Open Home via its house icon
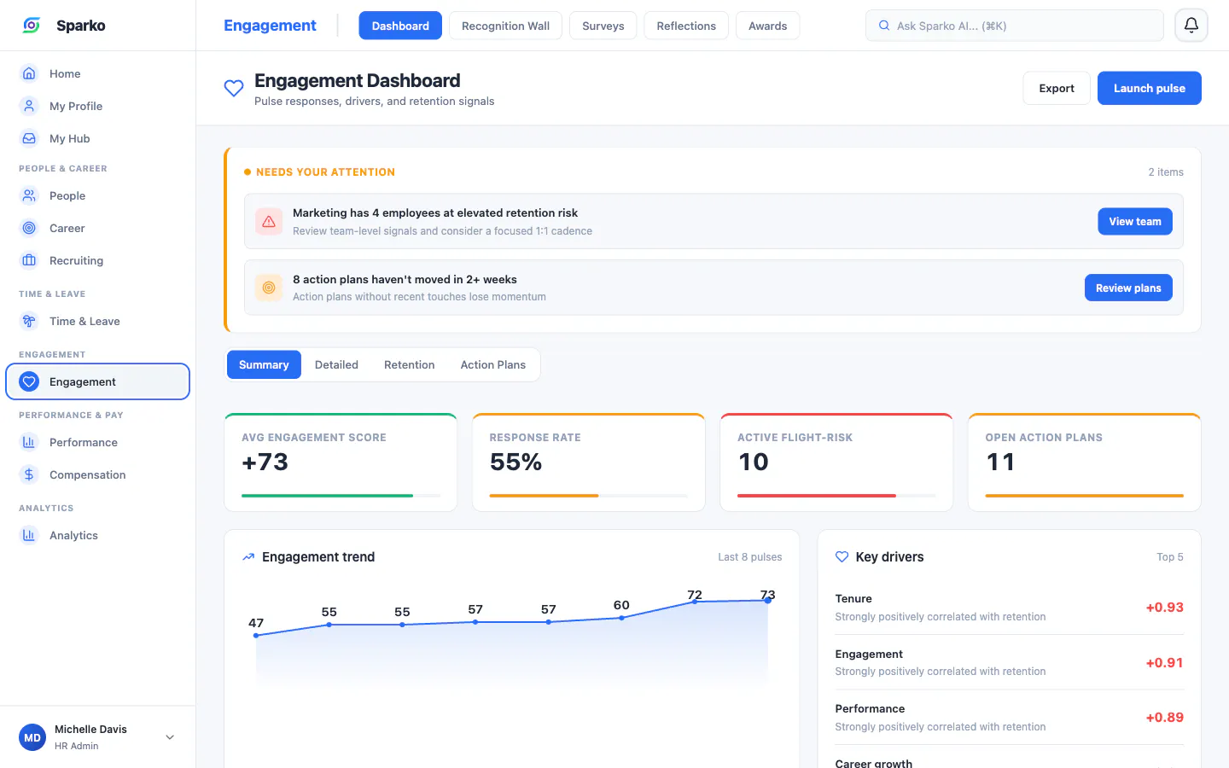Screen dimensions: 1229x768 29,73
